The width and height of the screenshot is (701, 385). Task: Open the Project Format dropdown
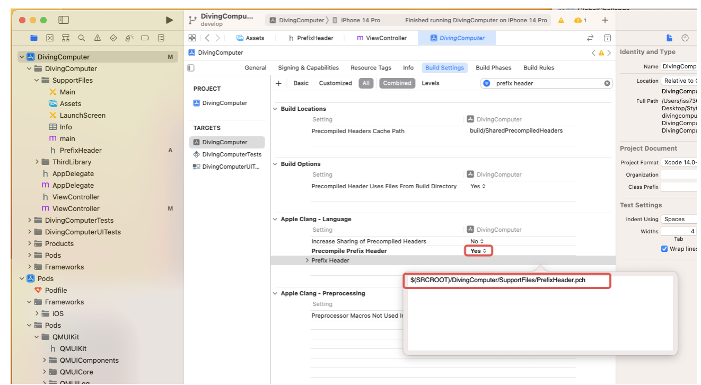[x=679, y=162]
